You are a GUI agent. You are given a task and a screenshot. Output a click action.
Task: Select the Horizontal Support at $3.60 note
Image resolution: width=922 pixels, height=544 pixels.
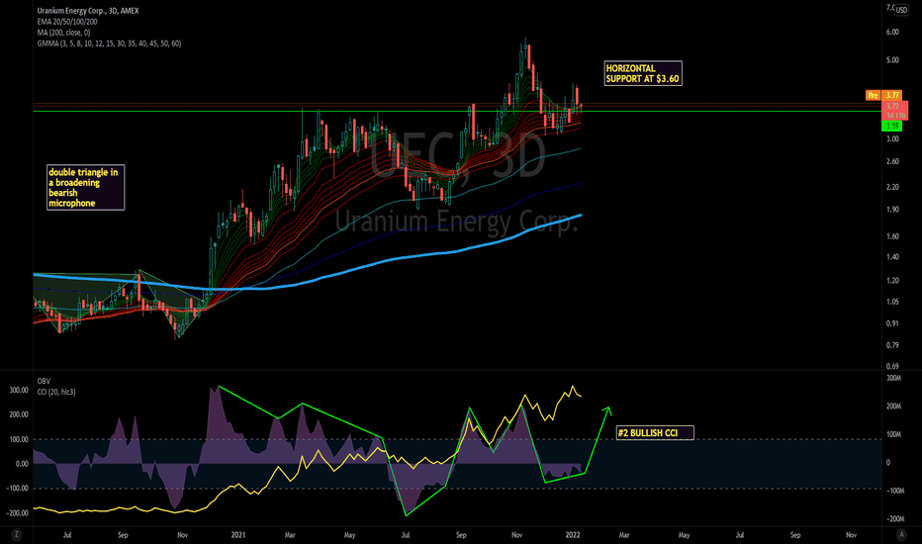click(x=643, y=73)
